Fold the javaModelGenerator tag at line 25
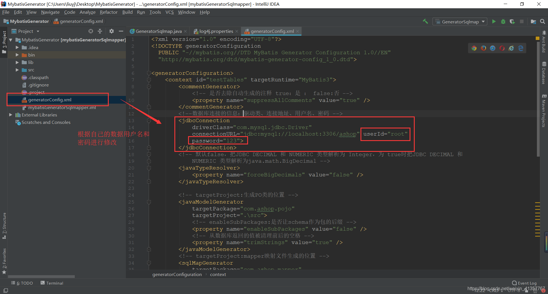The width and height of the screenshot is (548, 294). 149,202
